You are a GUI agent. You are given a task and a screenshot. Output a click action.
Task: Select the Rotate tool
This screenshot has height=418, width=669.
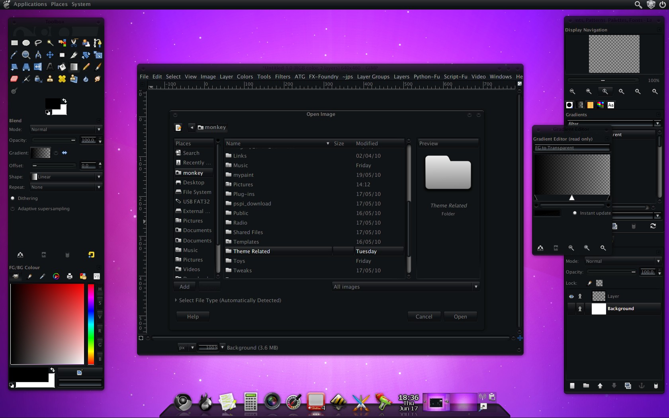86,55
